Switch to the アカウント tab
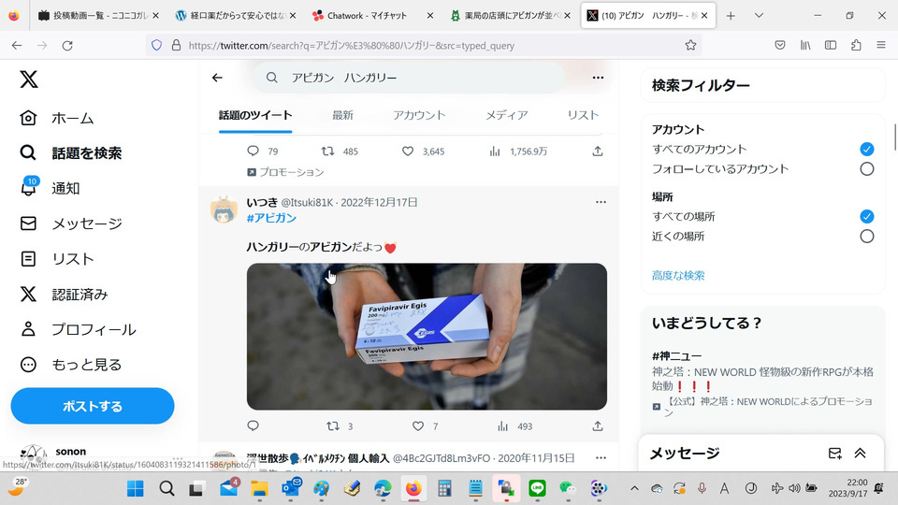Image resolution: width=898 pixels, height=505 pixels. coord(419,115)
